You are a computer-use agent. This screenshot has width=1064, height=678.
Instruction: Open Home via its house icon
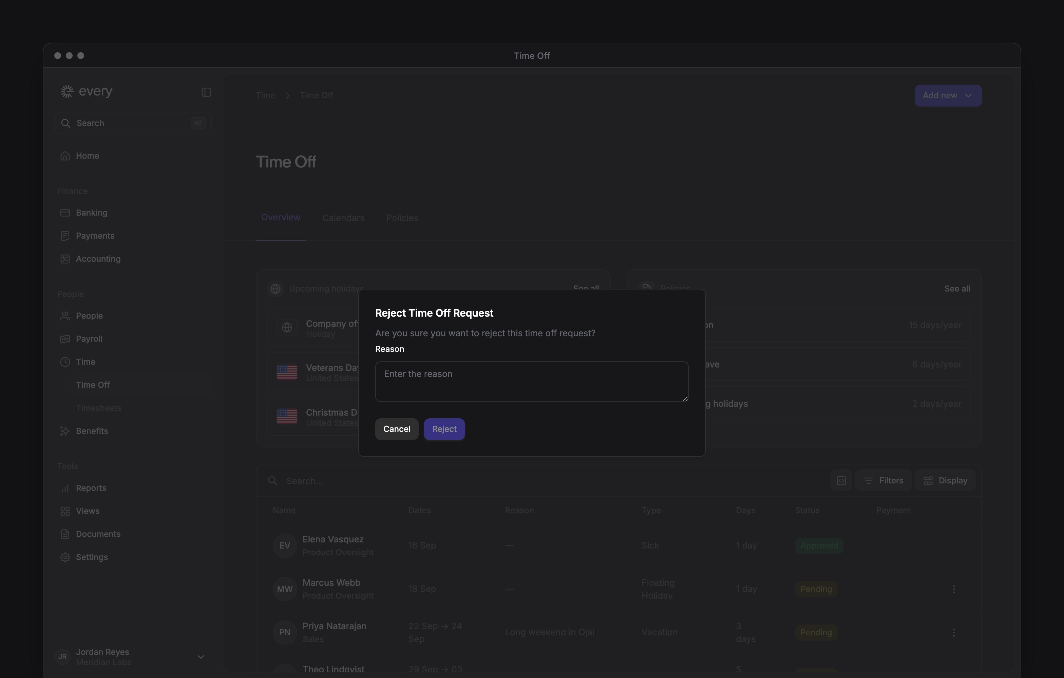65,156
